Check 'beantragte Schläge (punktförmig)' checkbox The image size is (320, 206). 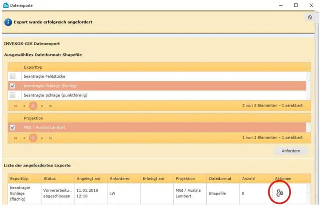pyautogui.click(x=12, y=95)
